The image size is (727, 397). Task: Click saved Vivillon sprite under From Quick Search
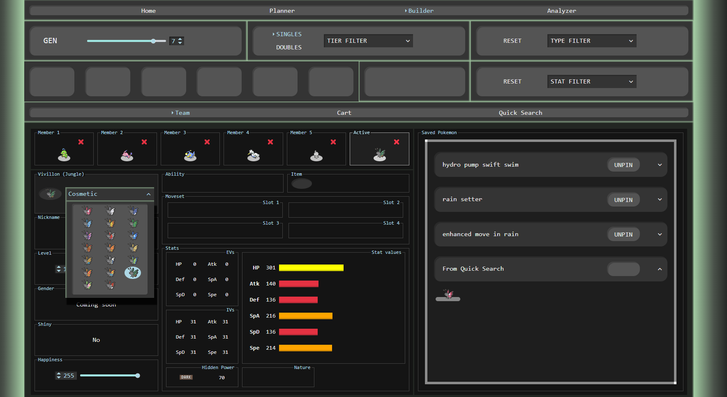click(448, 295)
